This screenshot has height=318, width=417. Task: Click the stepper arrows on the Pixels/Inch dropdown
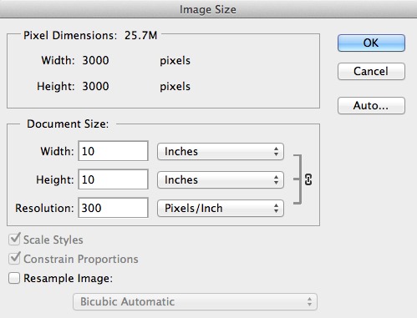point(276,209)
